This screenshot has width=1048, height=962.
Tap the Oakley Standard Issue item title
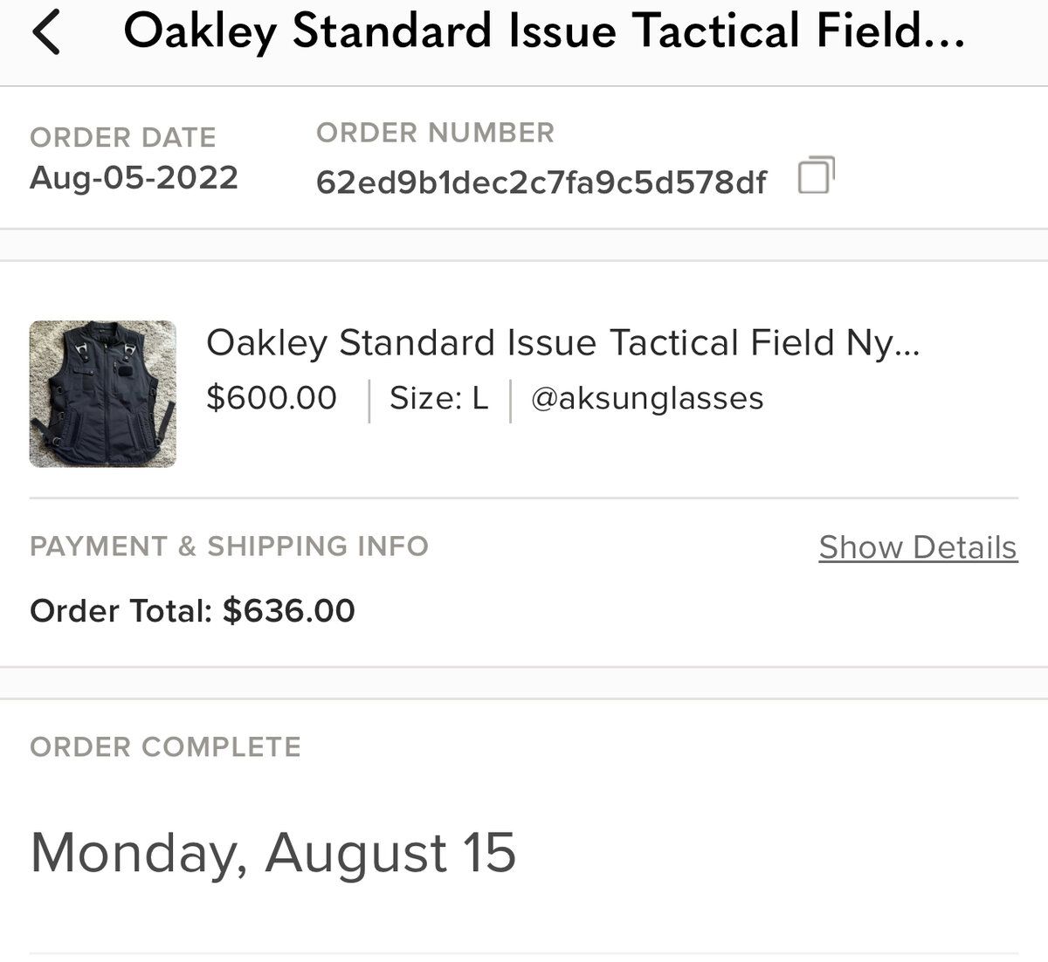562,343
